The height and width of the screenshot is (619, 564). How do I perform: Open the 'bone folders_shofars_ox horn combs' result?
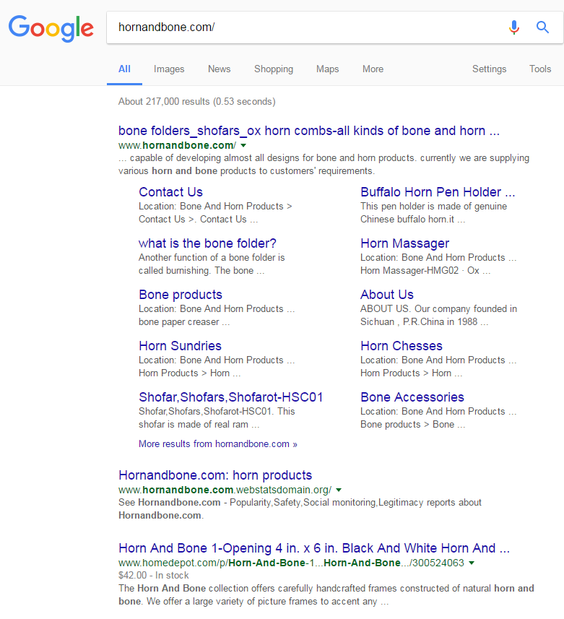point(309,131)
